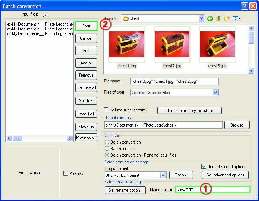This screenshot has width=259, height=201.
Task: Click input files list scroll left arrow
Action: [9, 138]
